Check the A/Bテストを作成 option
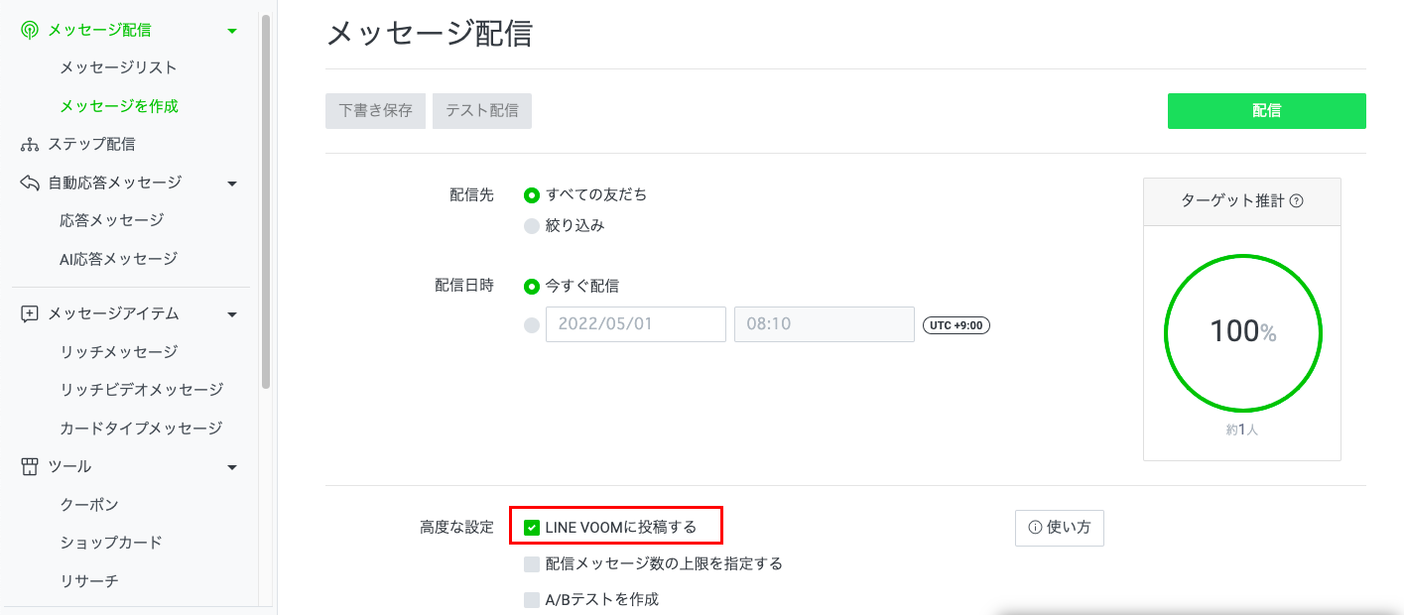The width and height of the screenshot is (1404, 615). pos(532,600)
